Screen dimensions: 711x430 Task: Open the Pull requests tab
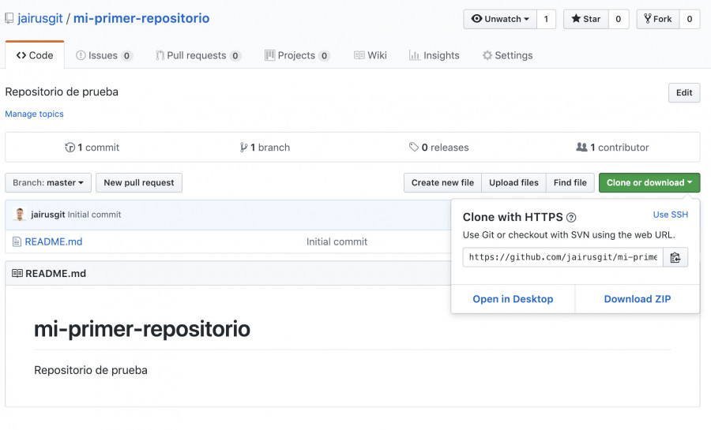point(197,55)
